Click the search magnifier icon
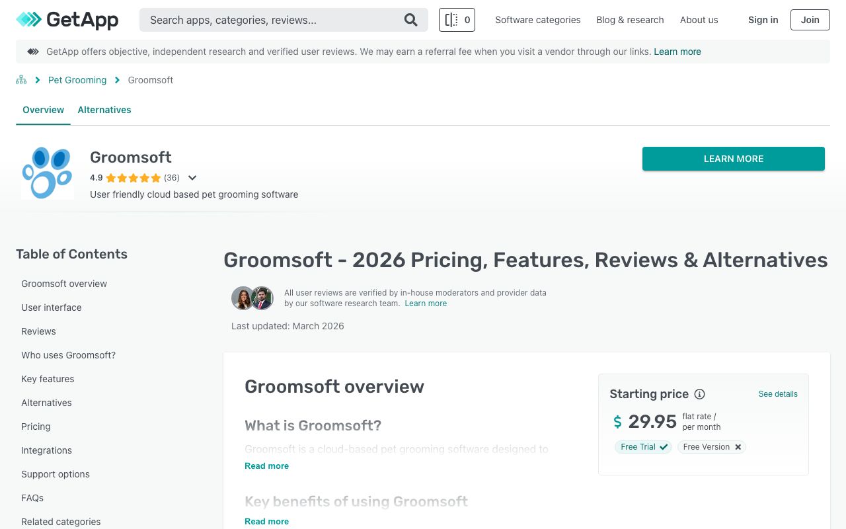This screenshot has height=529, width=846. pos(410,20)
